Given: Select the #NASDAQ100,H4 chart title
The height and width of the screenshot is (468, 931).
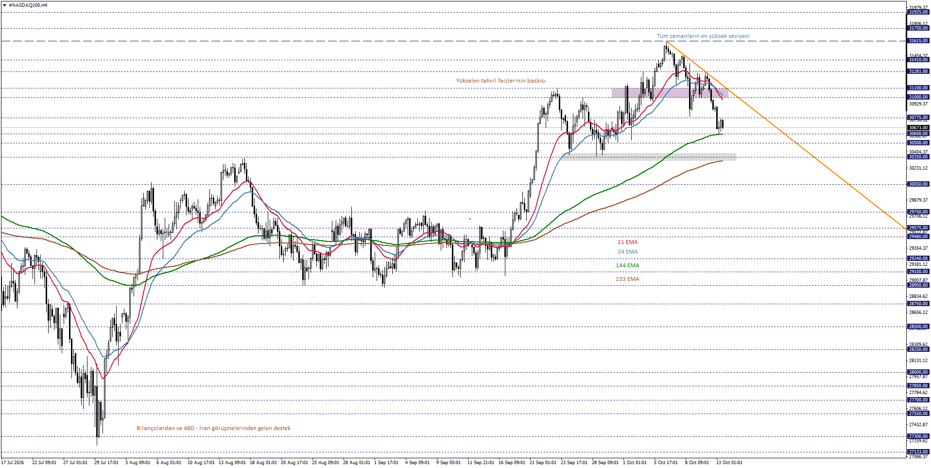Looking at the screenshot, I should click(28, 5).
